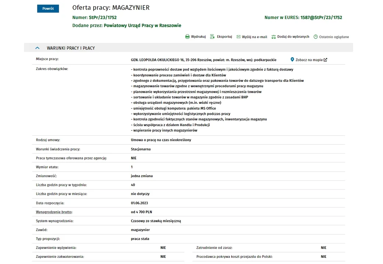383x264 pixels.
Task: Click NIE value for Zatrudnienie od zaraz
Action: coord(324,247)
